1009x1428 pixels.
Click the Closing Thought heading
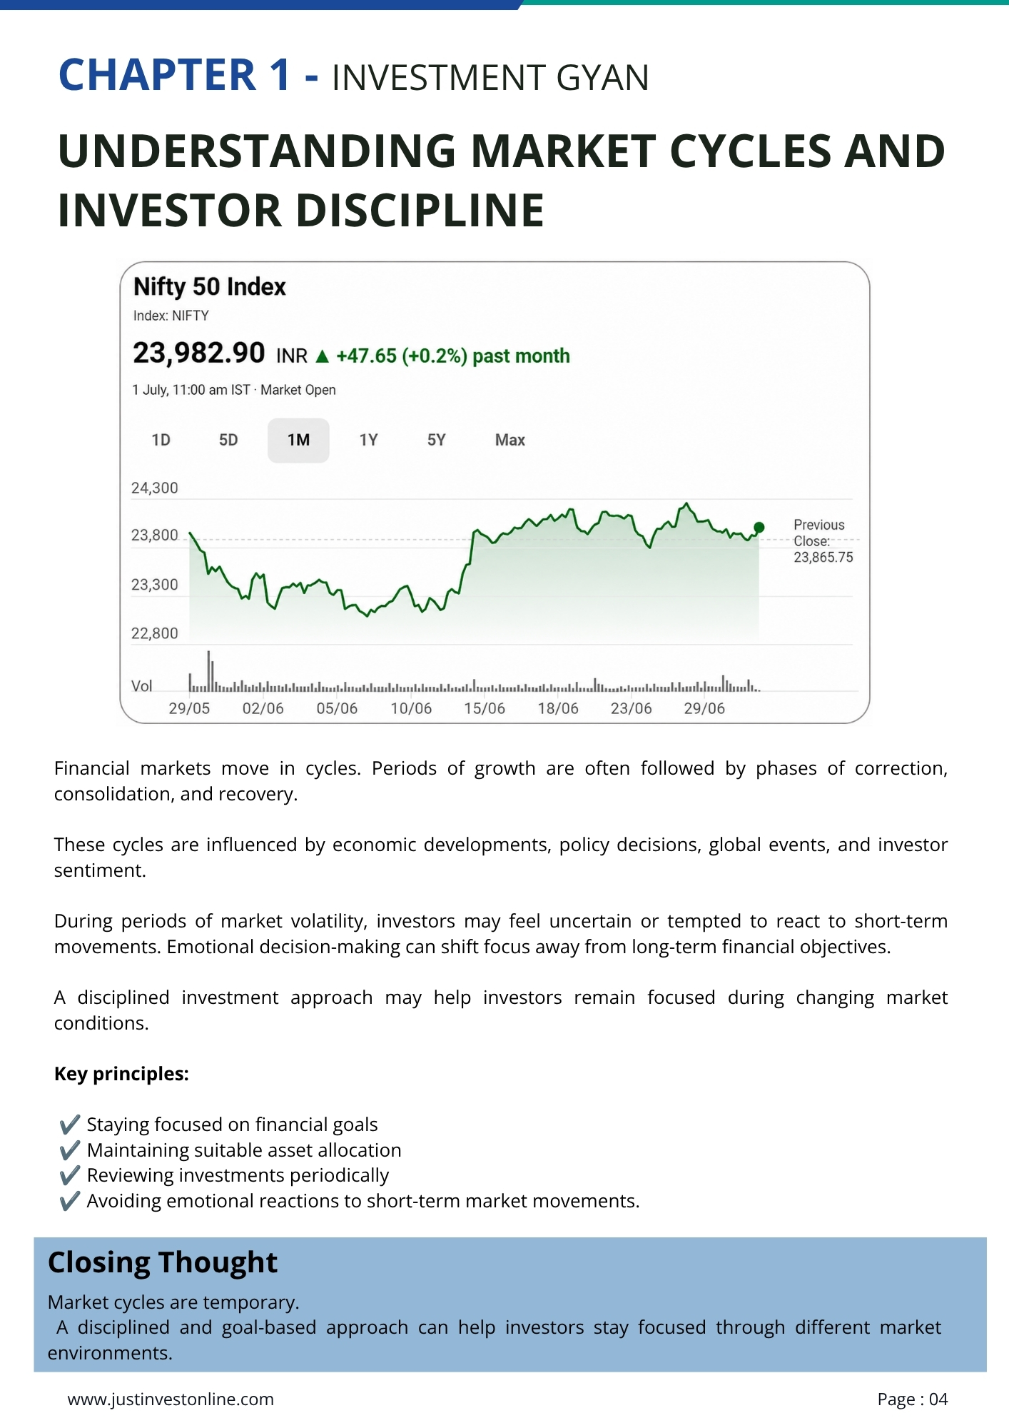pos(163,1262)
